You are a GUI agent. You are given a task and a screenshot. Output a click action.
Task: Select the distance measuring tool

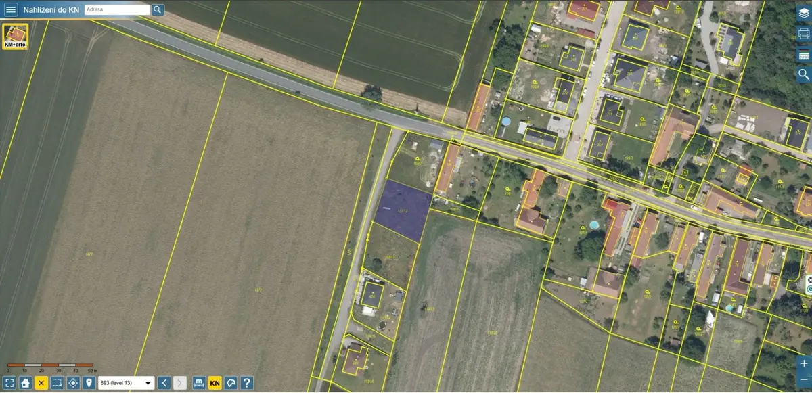(x=199, y=383)
